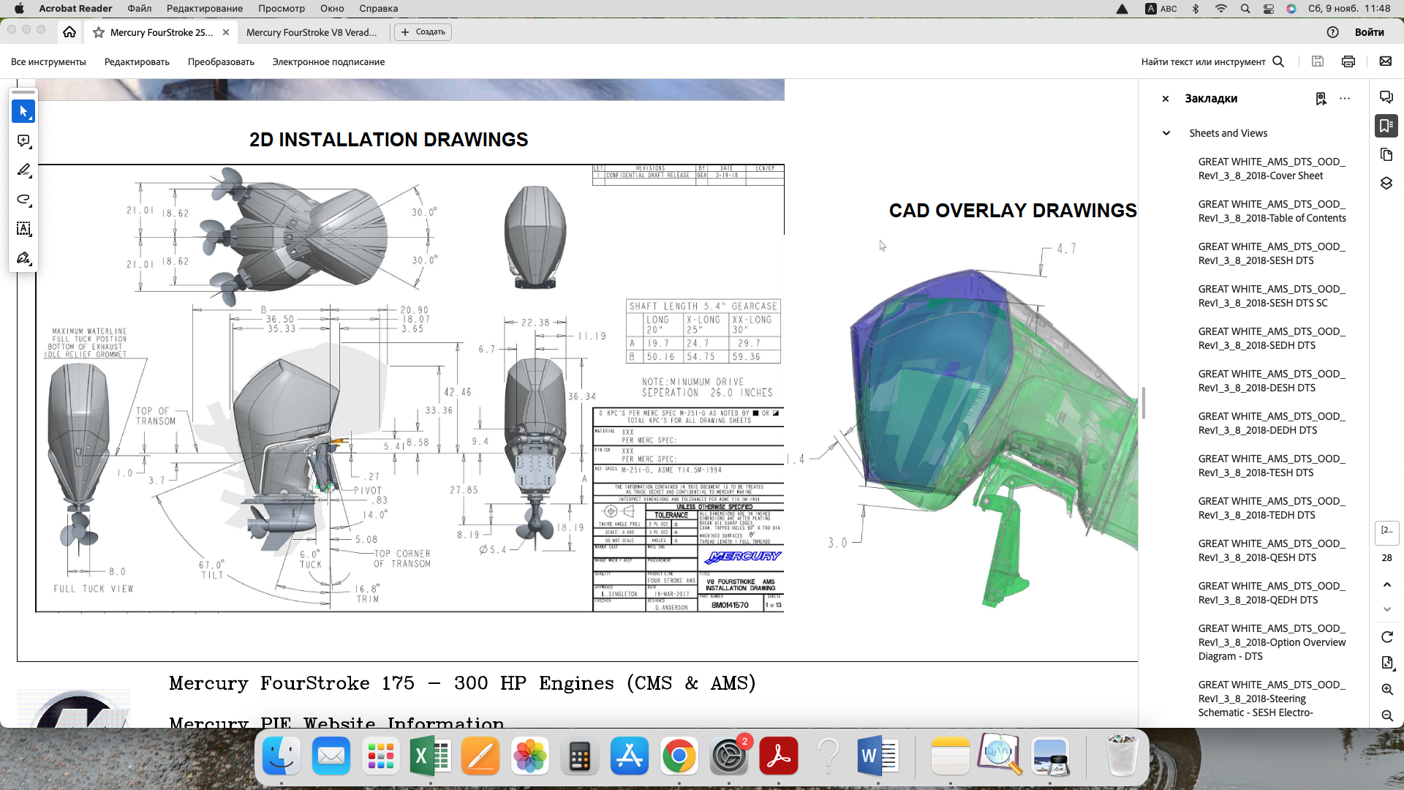The height and width of the screenshot is (790, 1404).
Task: Open the TESH DTS bookmark
Action: point(1272,466)
